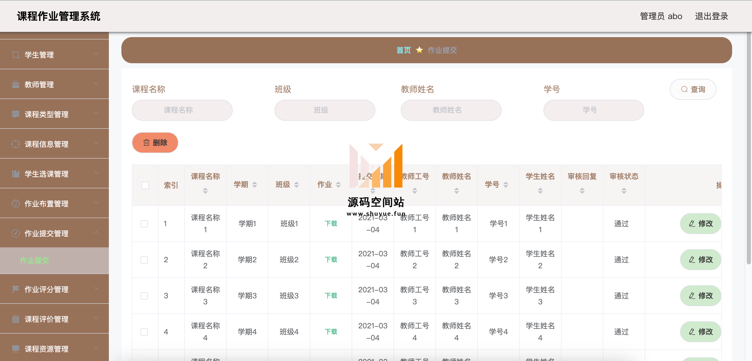Click 首页 breadcrumb link
The image size is (752, 361).
[x=403, y=50]
